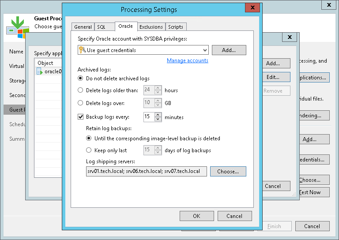
Task: Decrease the Delete logs older hours value
Action: click(x=158, y=92)
